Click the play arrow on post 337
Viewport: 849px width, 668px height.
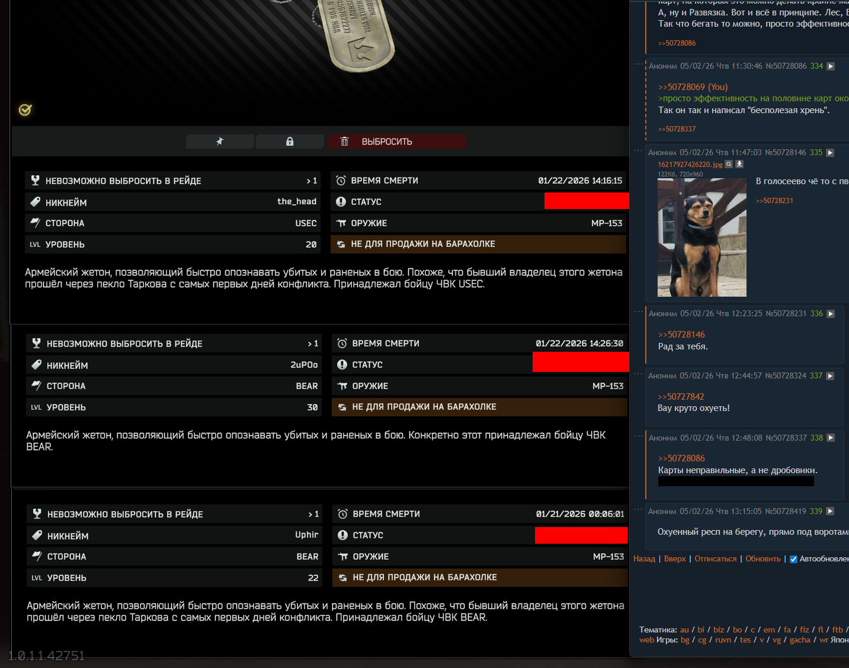(830, 376)
